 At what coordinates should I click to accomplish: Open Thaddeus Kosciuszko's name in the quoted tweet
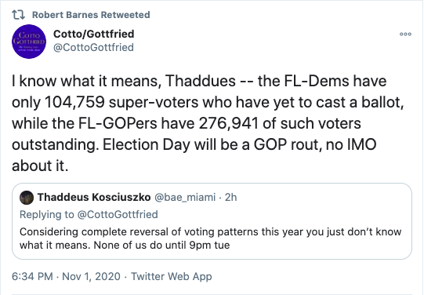point(94,197)
